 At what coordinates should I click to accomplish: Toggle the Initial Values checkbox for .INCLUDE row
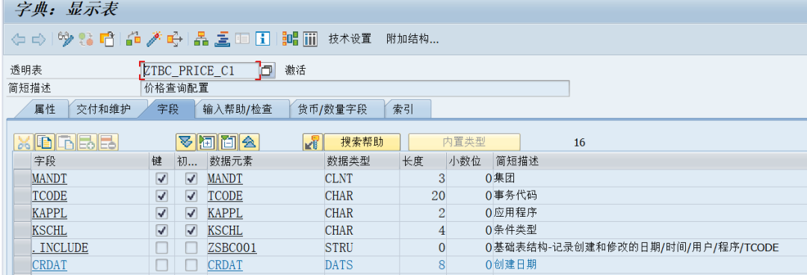[191, 248]
